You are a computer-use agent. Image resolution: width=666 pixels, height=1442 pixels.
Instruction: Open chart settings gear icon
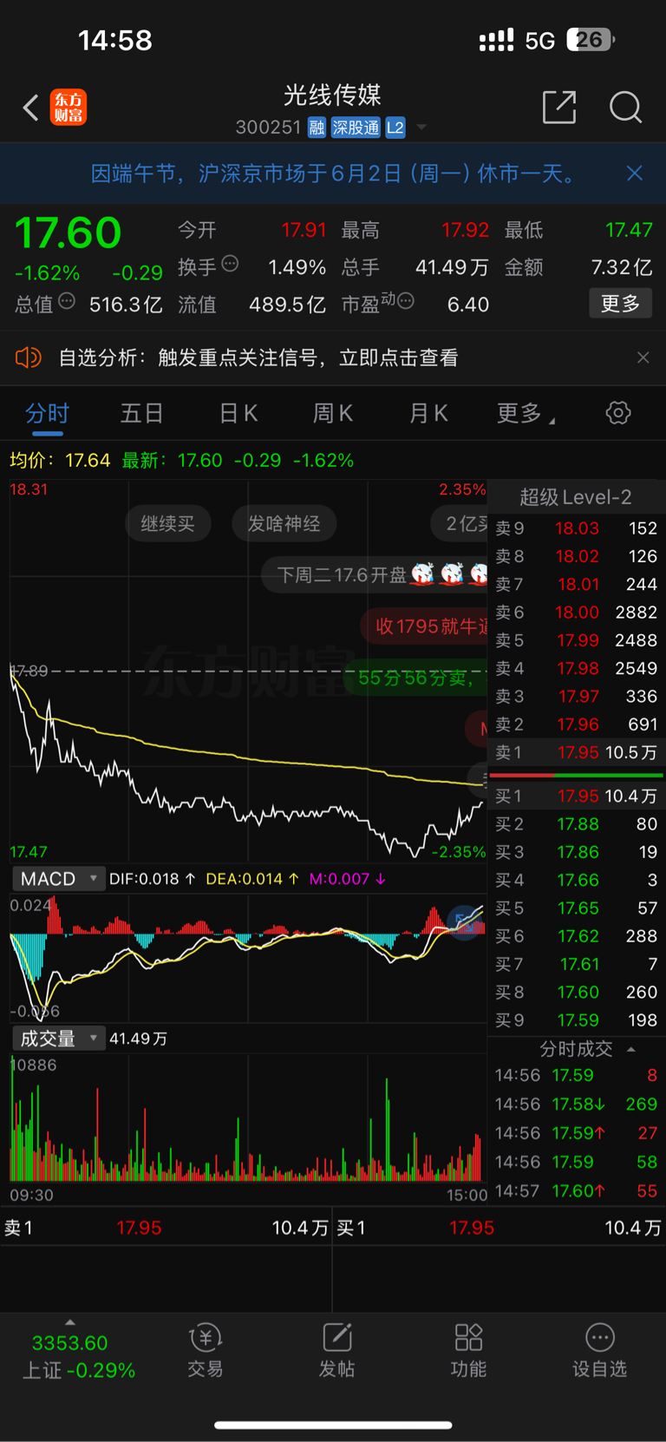click(618, 413)
